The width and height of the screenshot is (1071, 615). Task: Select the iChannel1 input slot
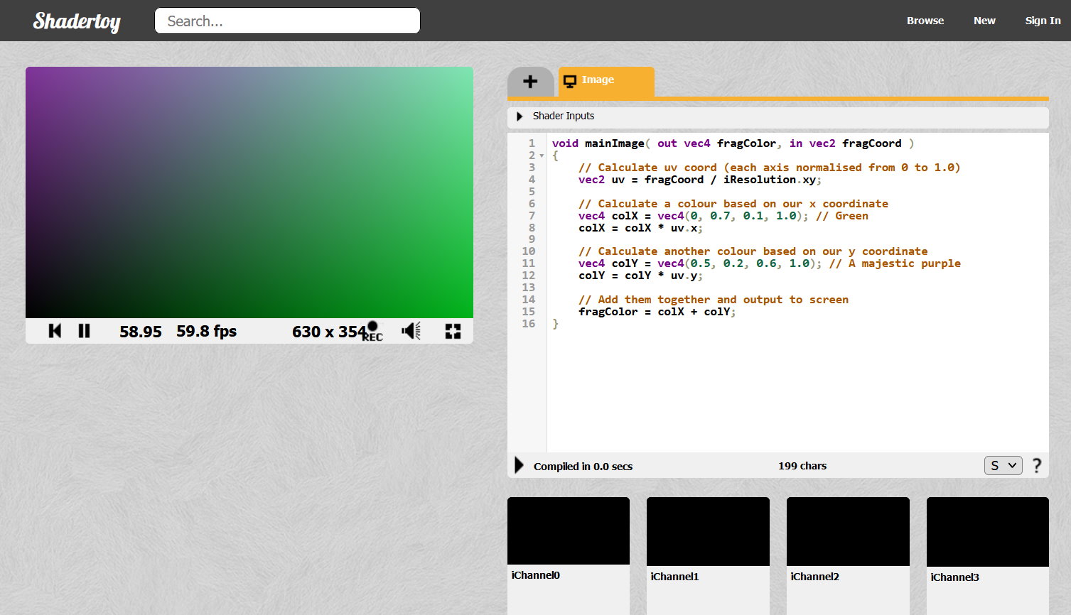708,531
